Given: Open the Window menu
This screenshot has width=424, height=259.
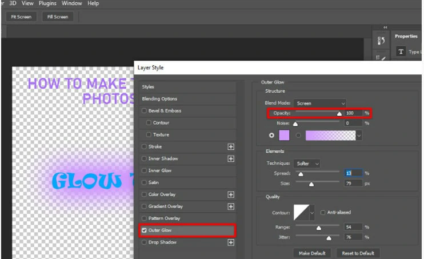Looking at the screenshot, I should 71,3.
